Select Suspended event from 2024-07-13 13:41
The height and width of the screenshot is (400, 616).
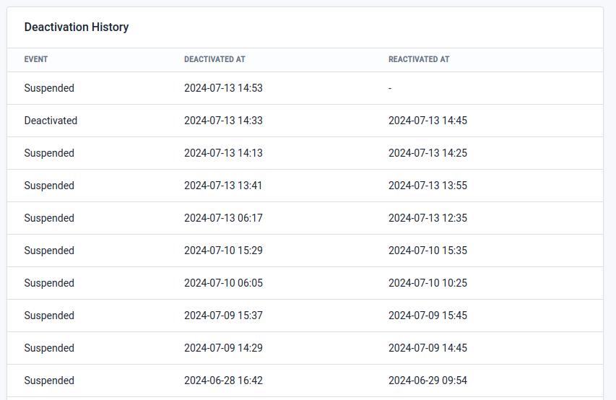coord(49,186)
